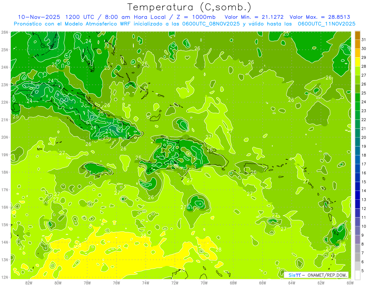372x287 pixels.
Task: Click valid-until time "0600UTC_11NOV2025"
Action: tap(326, 24)
